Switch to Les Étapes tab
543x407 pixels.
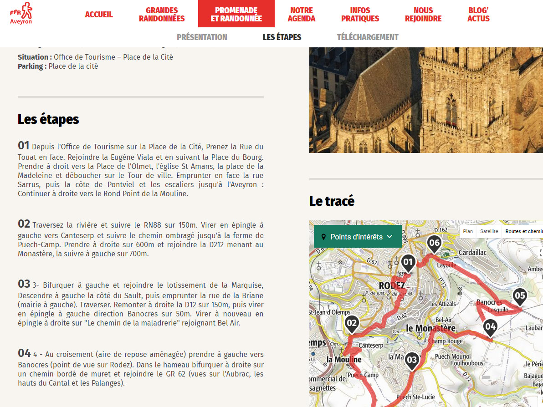[282, 37]
